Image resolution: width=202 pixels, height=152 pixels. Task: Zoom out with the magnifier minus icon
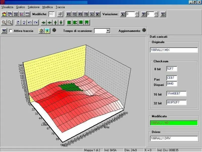[x=10, y=23]
